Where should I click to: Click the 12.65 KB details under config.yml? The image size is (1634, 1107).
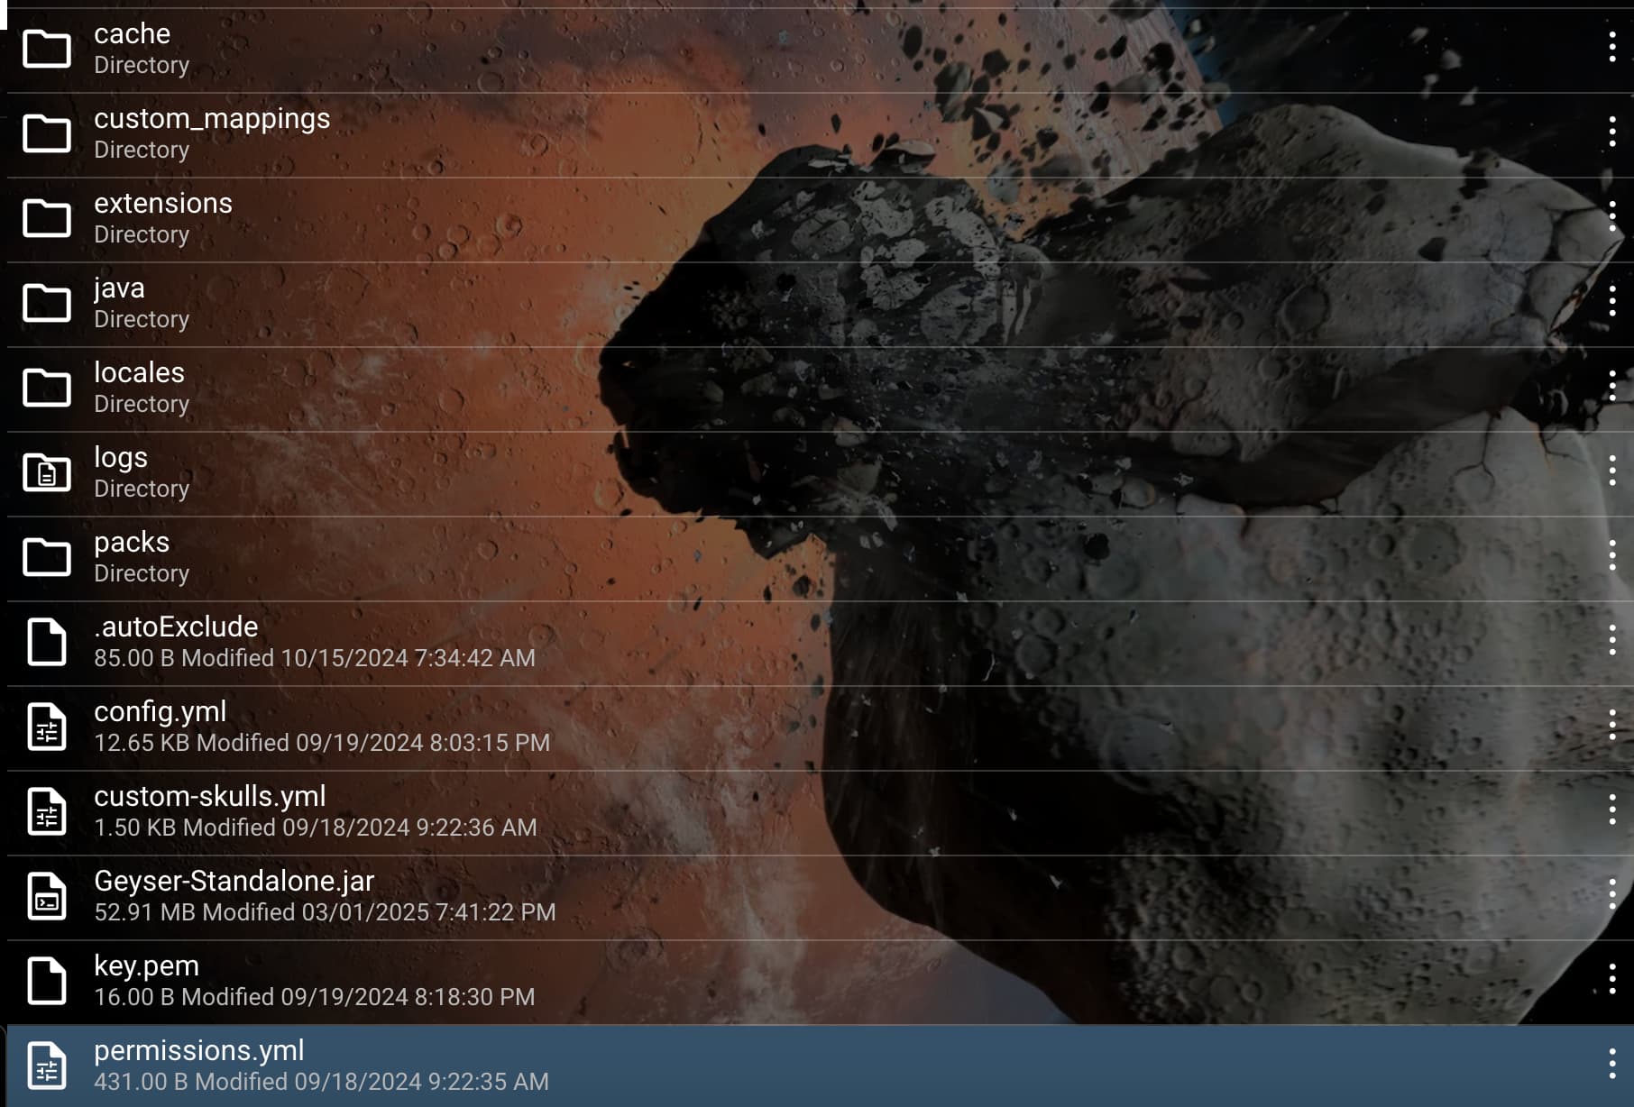[322, 743]
